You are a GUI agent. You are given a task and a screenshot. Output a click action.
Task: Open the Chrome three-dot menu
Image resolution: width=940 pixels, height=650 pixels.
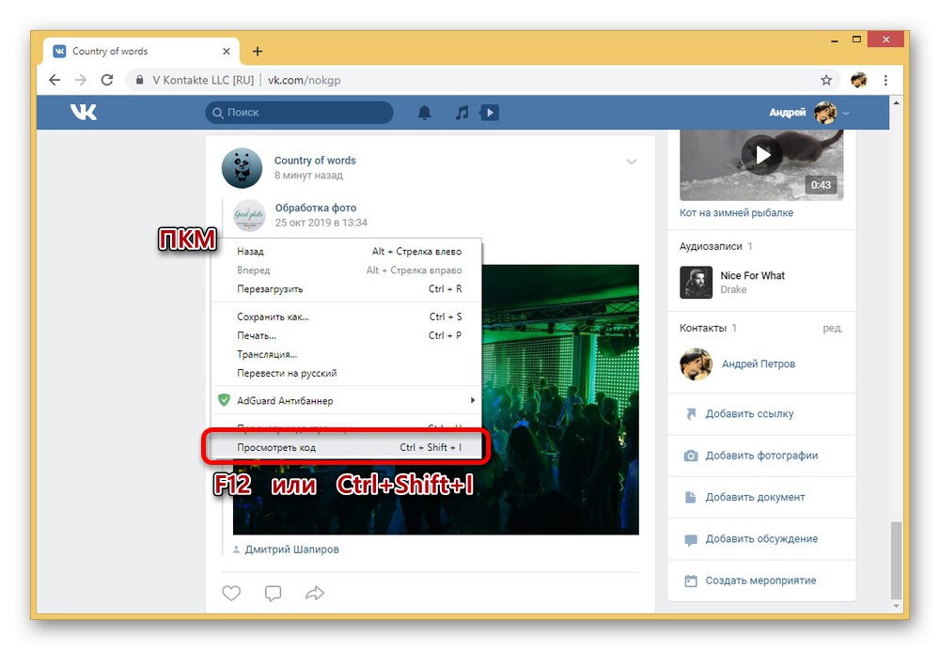[885, 80]
